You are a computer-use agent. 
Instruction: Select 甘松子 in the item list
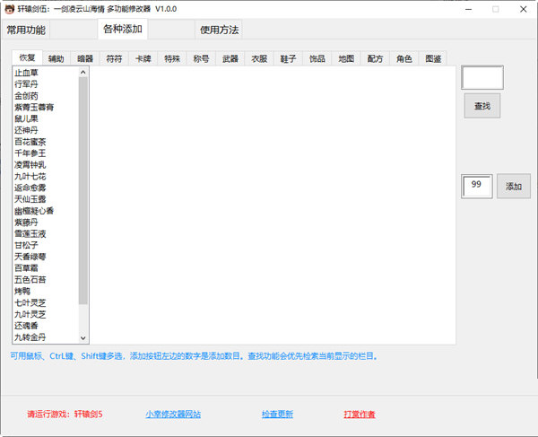[26, 245]
